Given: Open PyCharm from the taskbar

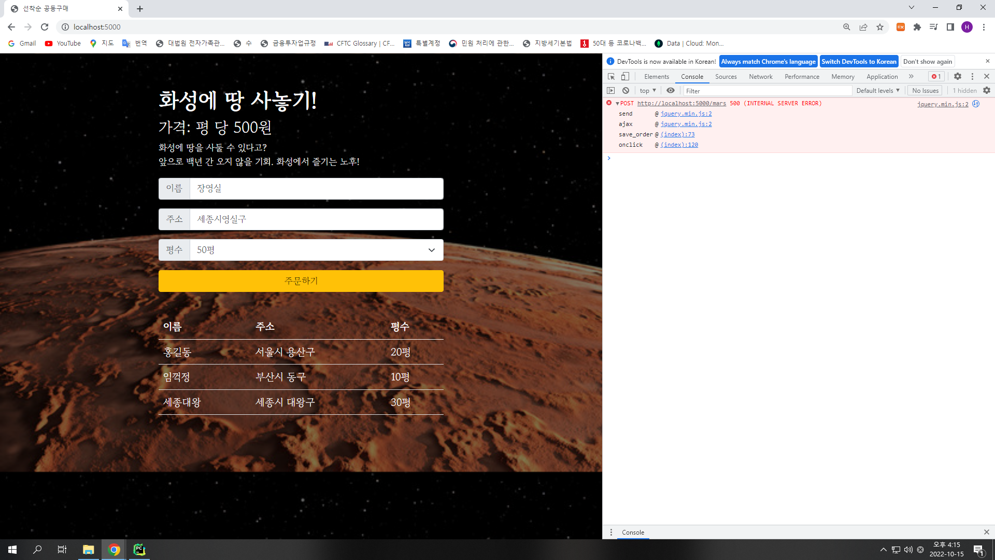Looking at the screenshot, I should pos(139,550).
